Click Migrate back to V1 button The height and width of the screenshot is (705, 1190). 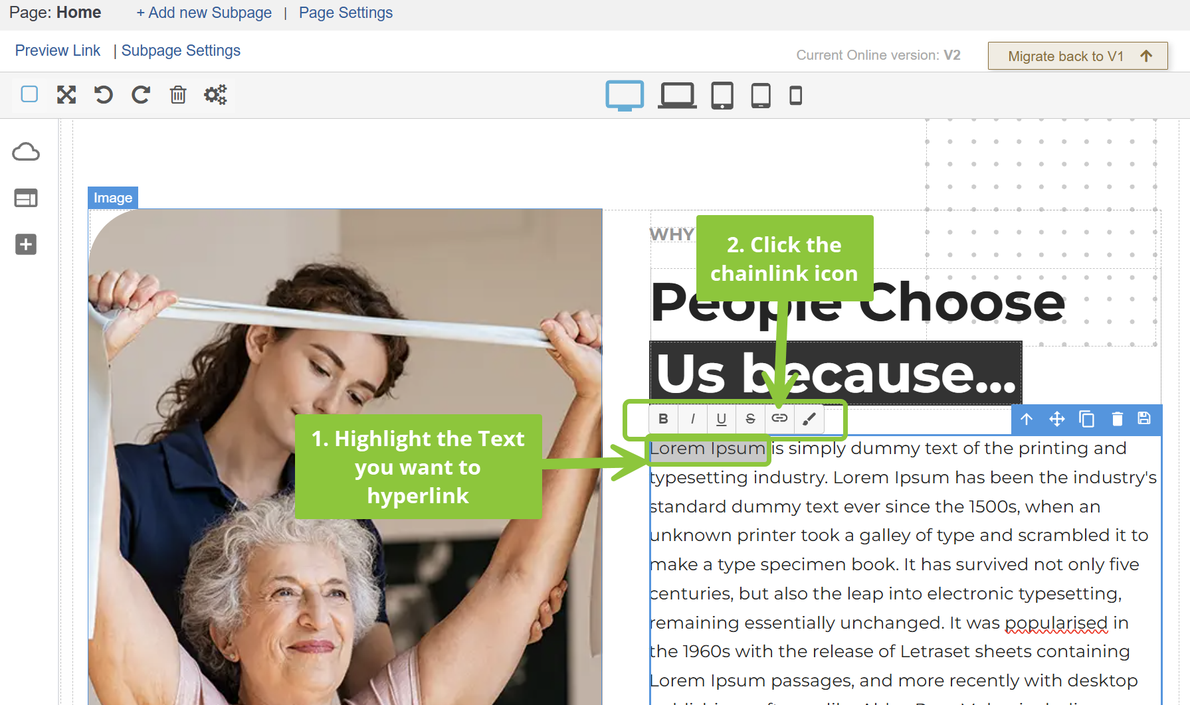tap(1078, 56)
